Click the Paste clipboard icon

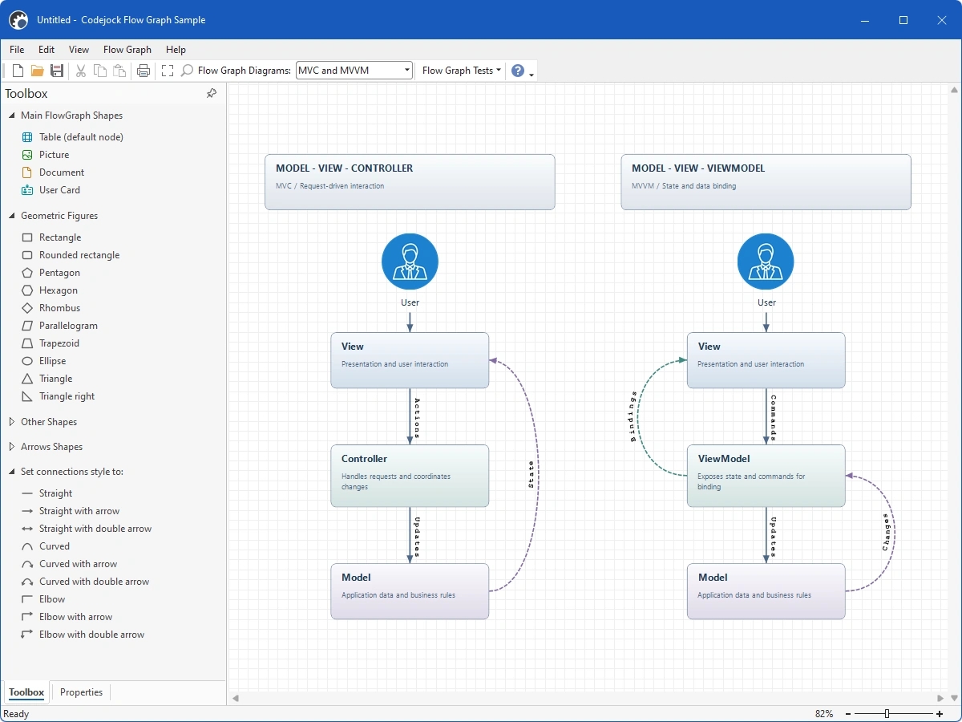119,71
